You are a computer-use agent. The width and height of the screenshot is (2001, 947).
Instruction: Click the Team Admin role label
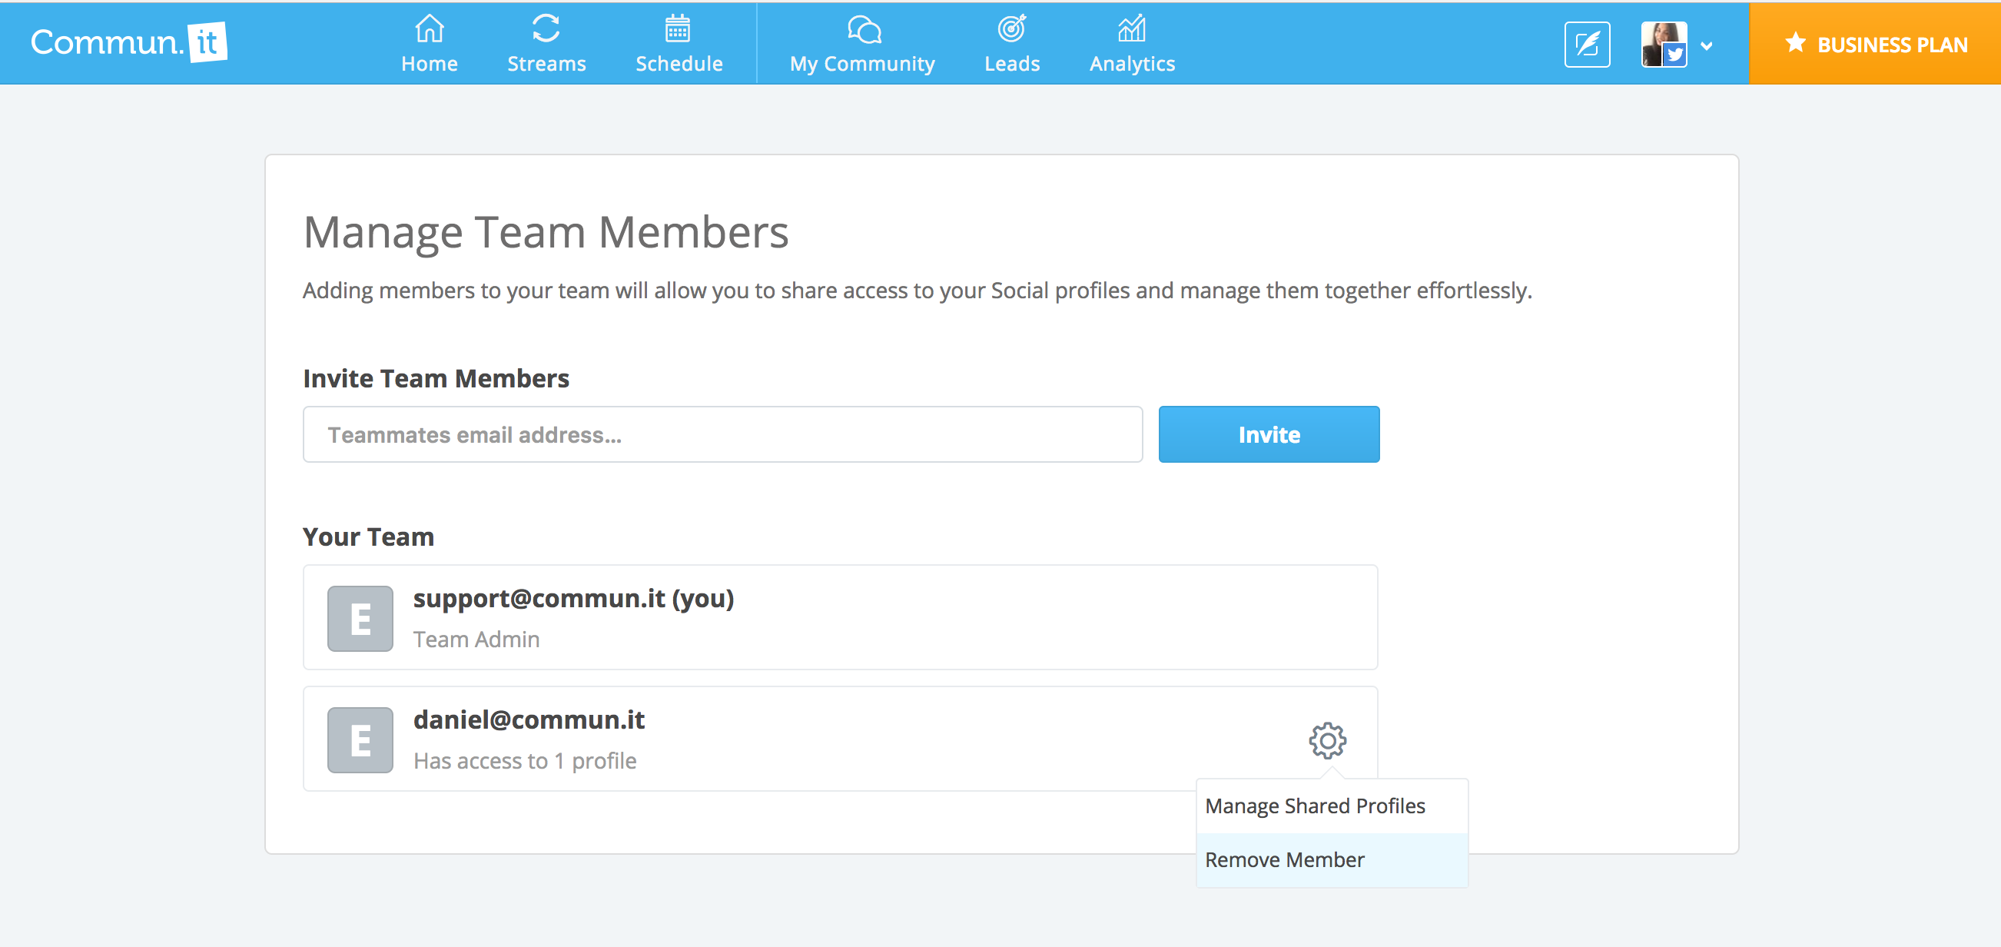476,639
